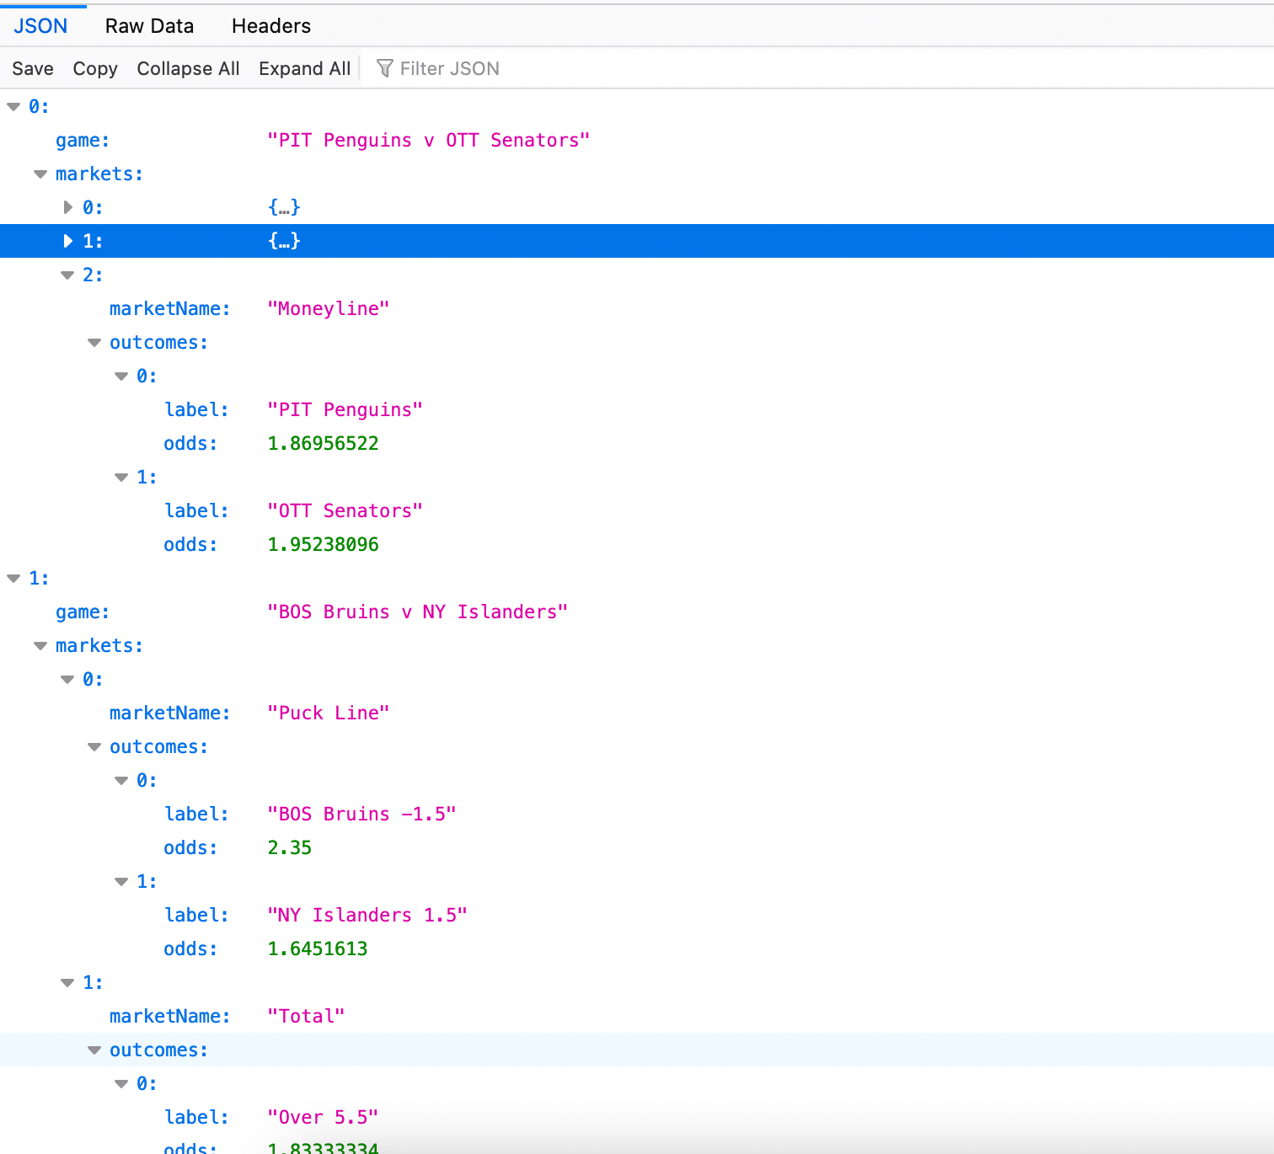Select odds value 1.95238096

[323, 544]
